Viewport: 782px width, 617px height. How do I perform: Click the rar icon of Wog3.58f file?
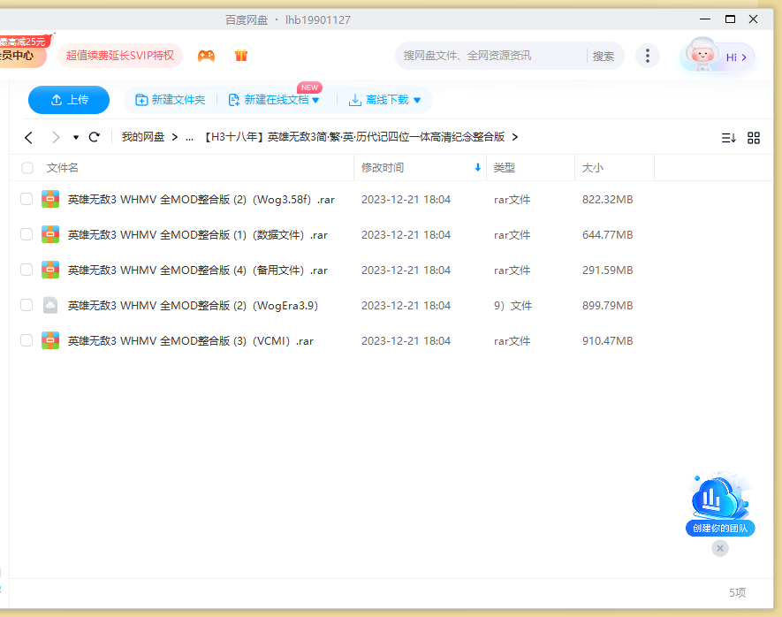[50, 199]
